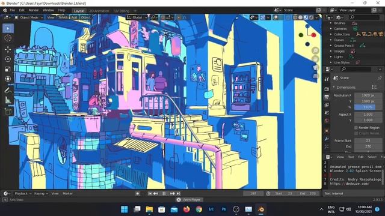Expand the Brushes outliner row
Screen dimensions: 385x216
pos(331,23)
